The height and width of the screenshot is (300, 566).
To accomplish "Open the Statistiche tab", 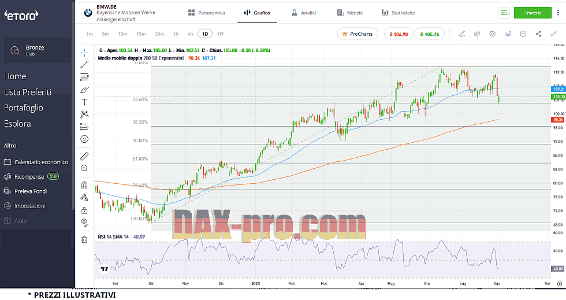I will click(x=398, y=13).
